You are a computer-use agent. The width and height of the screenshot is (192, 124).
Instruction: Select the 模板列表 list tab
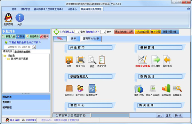click(8, 51)
